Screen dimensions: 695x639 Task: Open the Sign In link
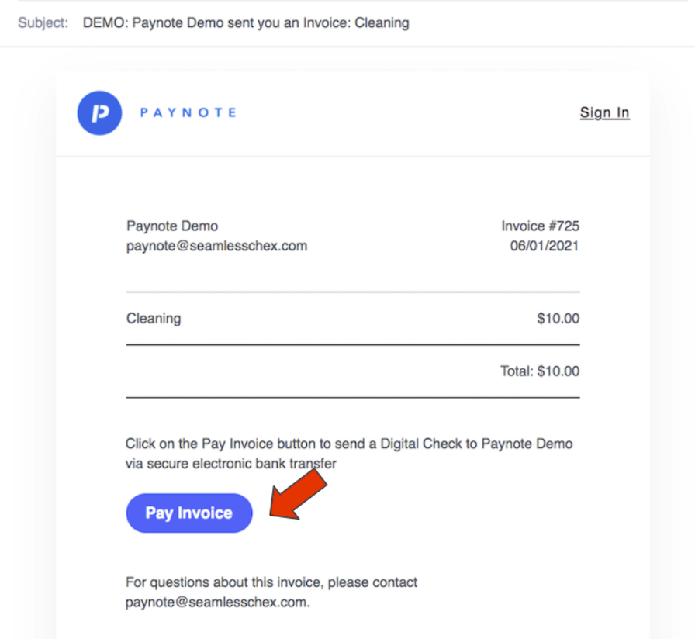[x=604, y=112]
